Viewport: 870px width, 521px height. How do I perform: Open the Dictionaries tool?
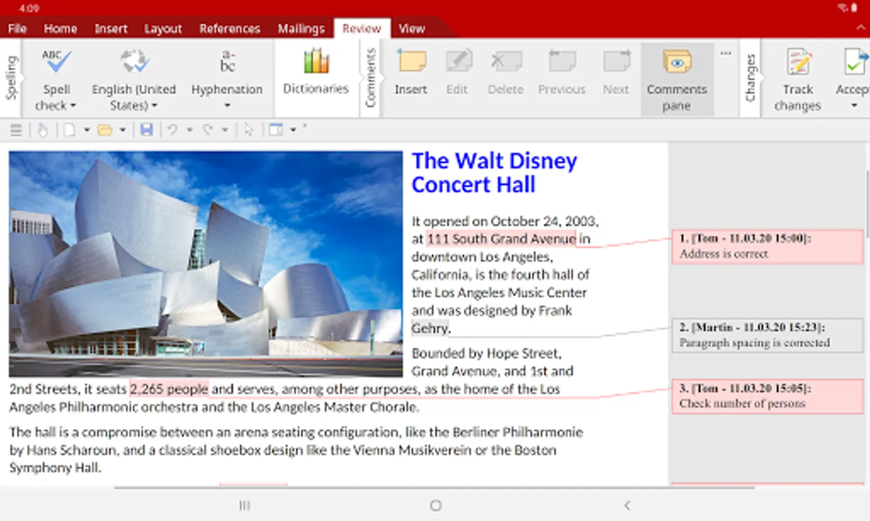[x=315, y=71]
